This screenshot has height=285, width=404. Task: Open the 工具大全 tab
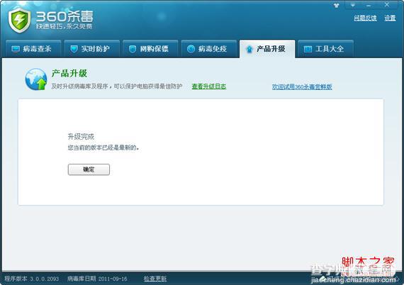click(x=325, y=49)
